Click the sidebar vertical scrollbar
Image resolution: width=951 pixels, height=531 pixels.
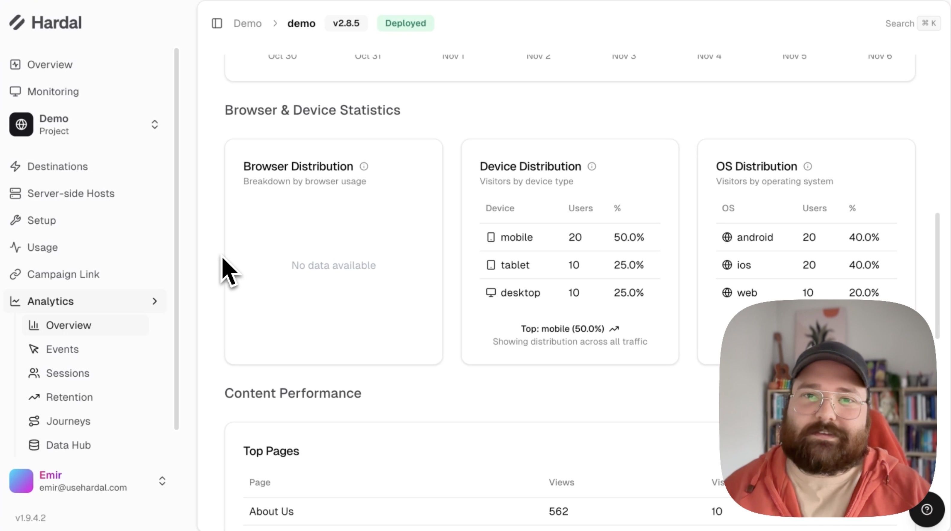[x=177, y=239]
